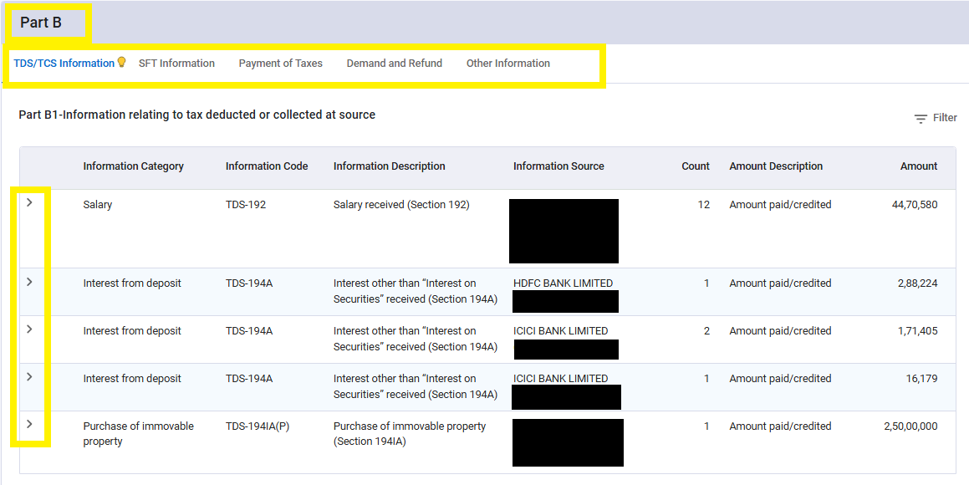Click the Information Category column header

coord(134,166)
